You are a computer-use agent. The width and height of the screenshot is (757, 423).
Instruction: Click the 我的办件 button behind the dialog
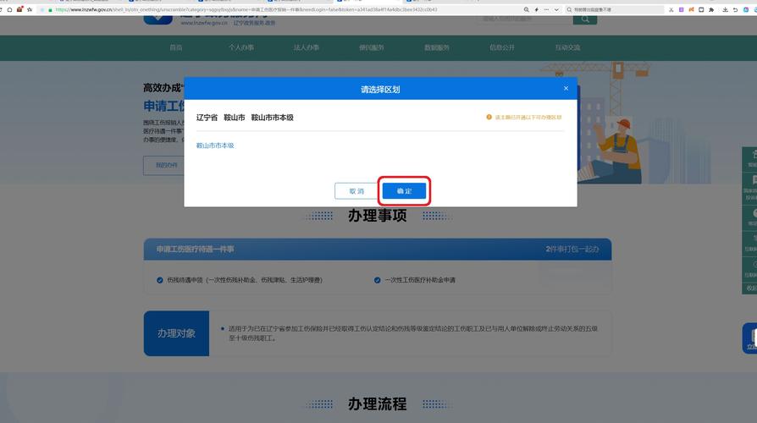(164, 166)
